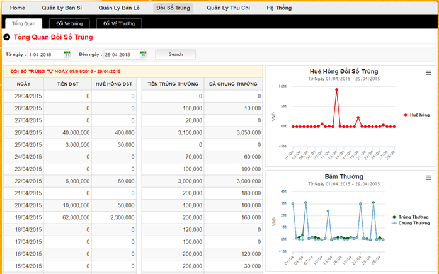439x274 pixels.
Task: Click the highest red peak on the Huê Hồng chart
Action: [336, 89]
